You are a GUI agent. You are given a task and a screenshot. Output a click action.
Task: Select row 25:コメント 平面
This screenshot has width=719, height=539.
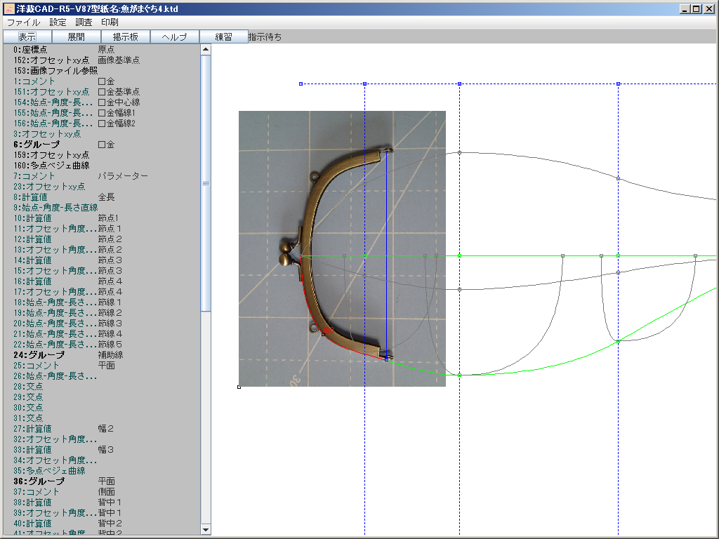pos(64,366)
